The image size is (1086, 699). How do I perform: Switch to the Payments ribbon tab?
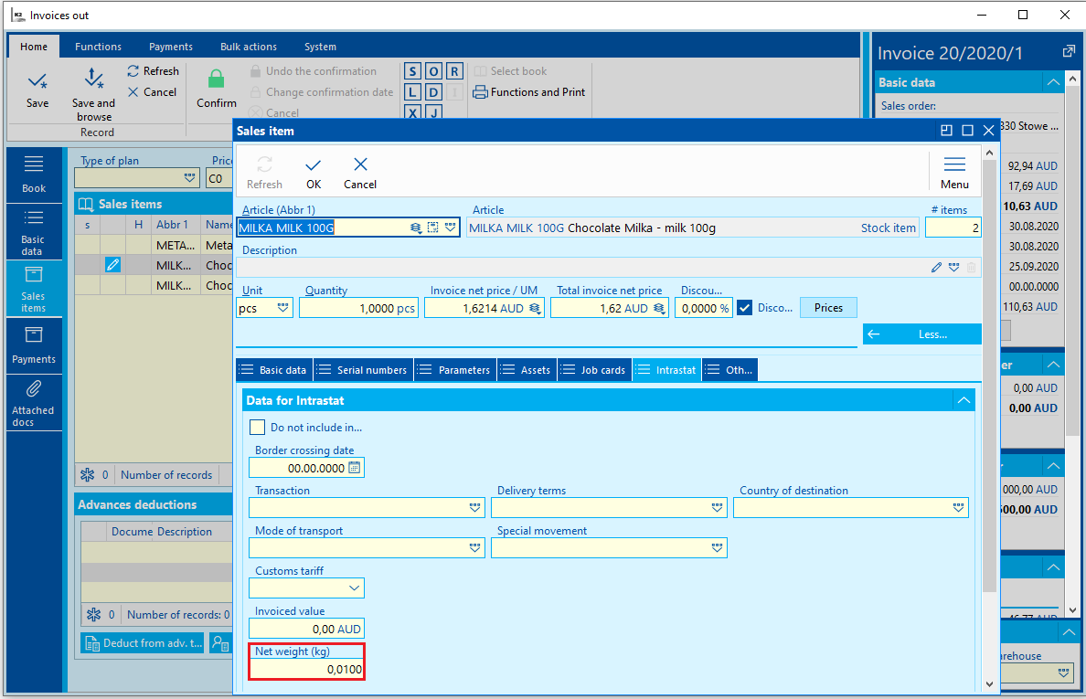point(170,47)
